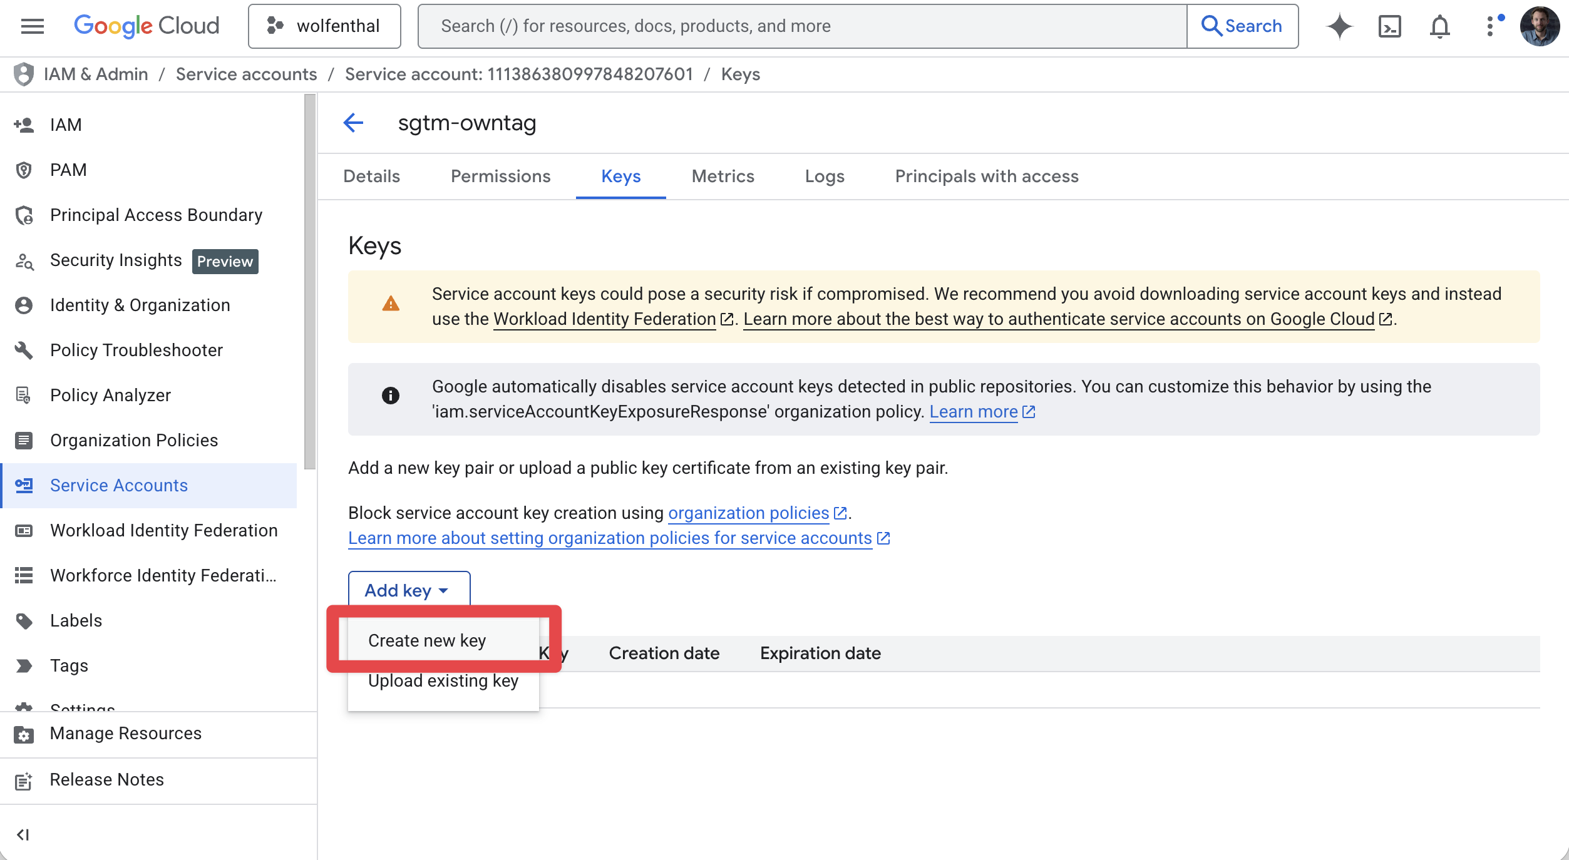This screenshot has height=860, width=1569.
Task: Click into the resources search field
Action: [801, 26]
